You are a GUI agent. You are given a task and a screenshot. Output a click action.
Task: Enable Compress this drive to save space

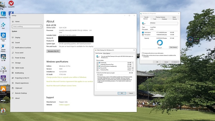coord(143,53)
